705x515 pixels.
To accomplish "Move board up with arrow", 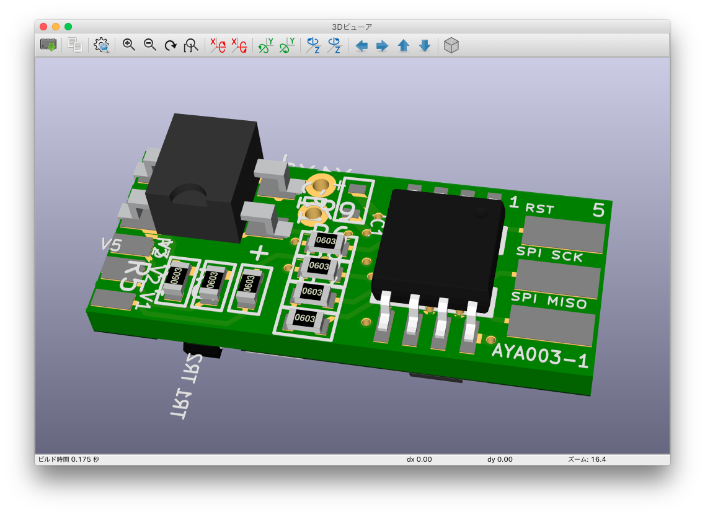I will coord(403,45).
